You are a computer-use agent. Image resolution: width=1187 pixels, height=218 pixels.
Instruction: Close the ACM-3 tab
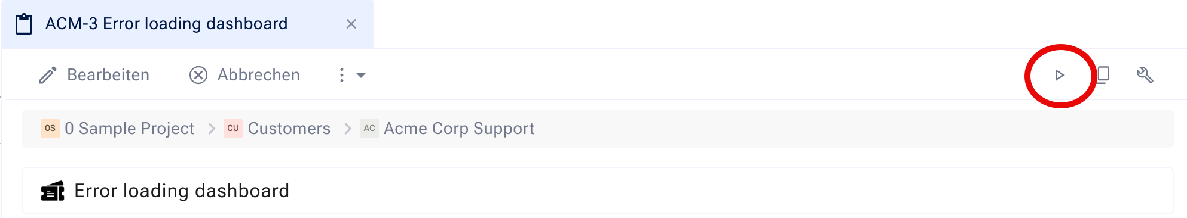pos(351,24)
